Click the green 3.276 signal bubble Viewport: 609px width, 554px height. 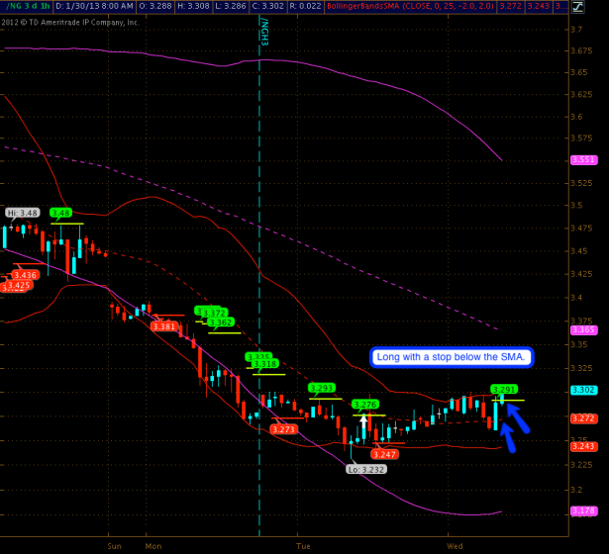coord(366,405)
